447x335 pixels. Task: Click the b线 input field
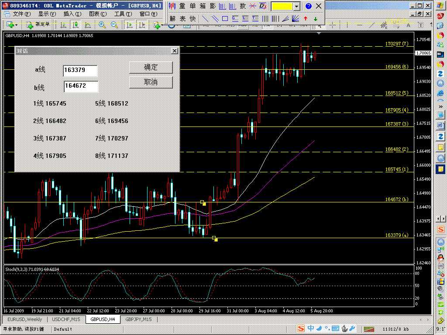(x=81, y=86)
